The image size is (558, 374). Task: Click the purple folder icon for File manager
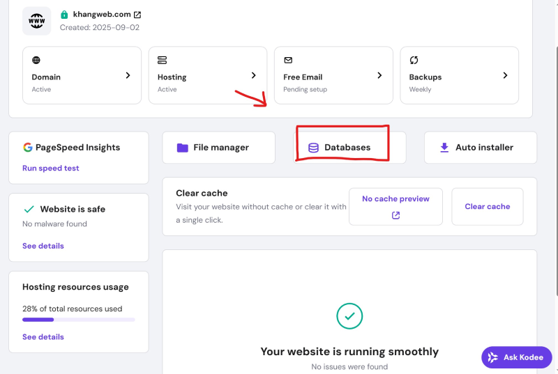click(183, 148)
